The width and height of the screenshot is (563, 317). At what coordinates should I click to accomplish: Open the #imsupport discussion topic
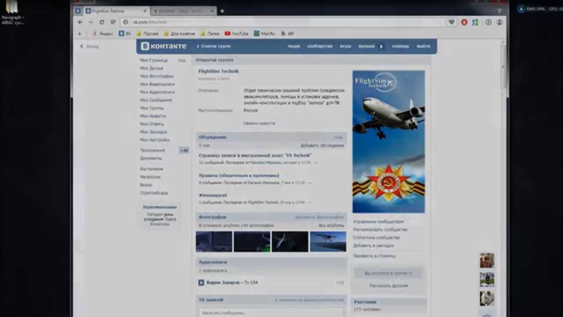click(x=213, y=195)
